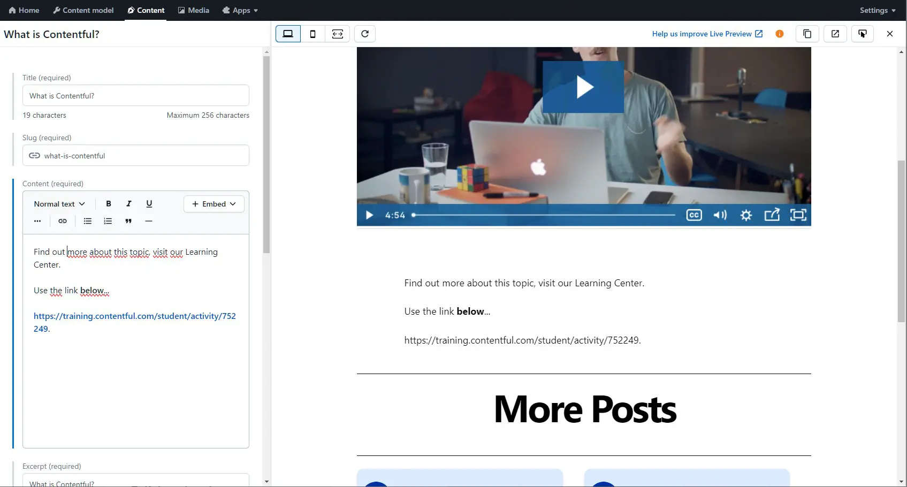
Task: Click the large play button on video
Action: (x=583, y=87)
